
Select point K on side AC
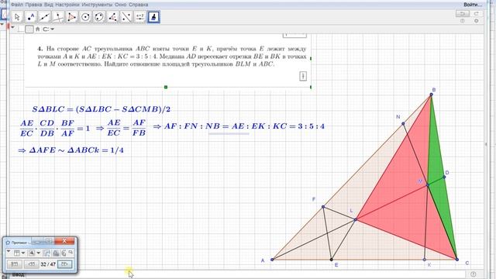[x=425, y=260]
